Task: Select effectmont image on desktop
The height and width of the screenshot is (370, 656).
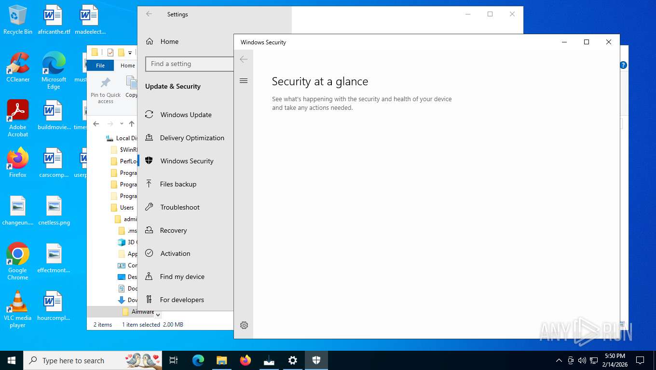Action: pos(54,258)
